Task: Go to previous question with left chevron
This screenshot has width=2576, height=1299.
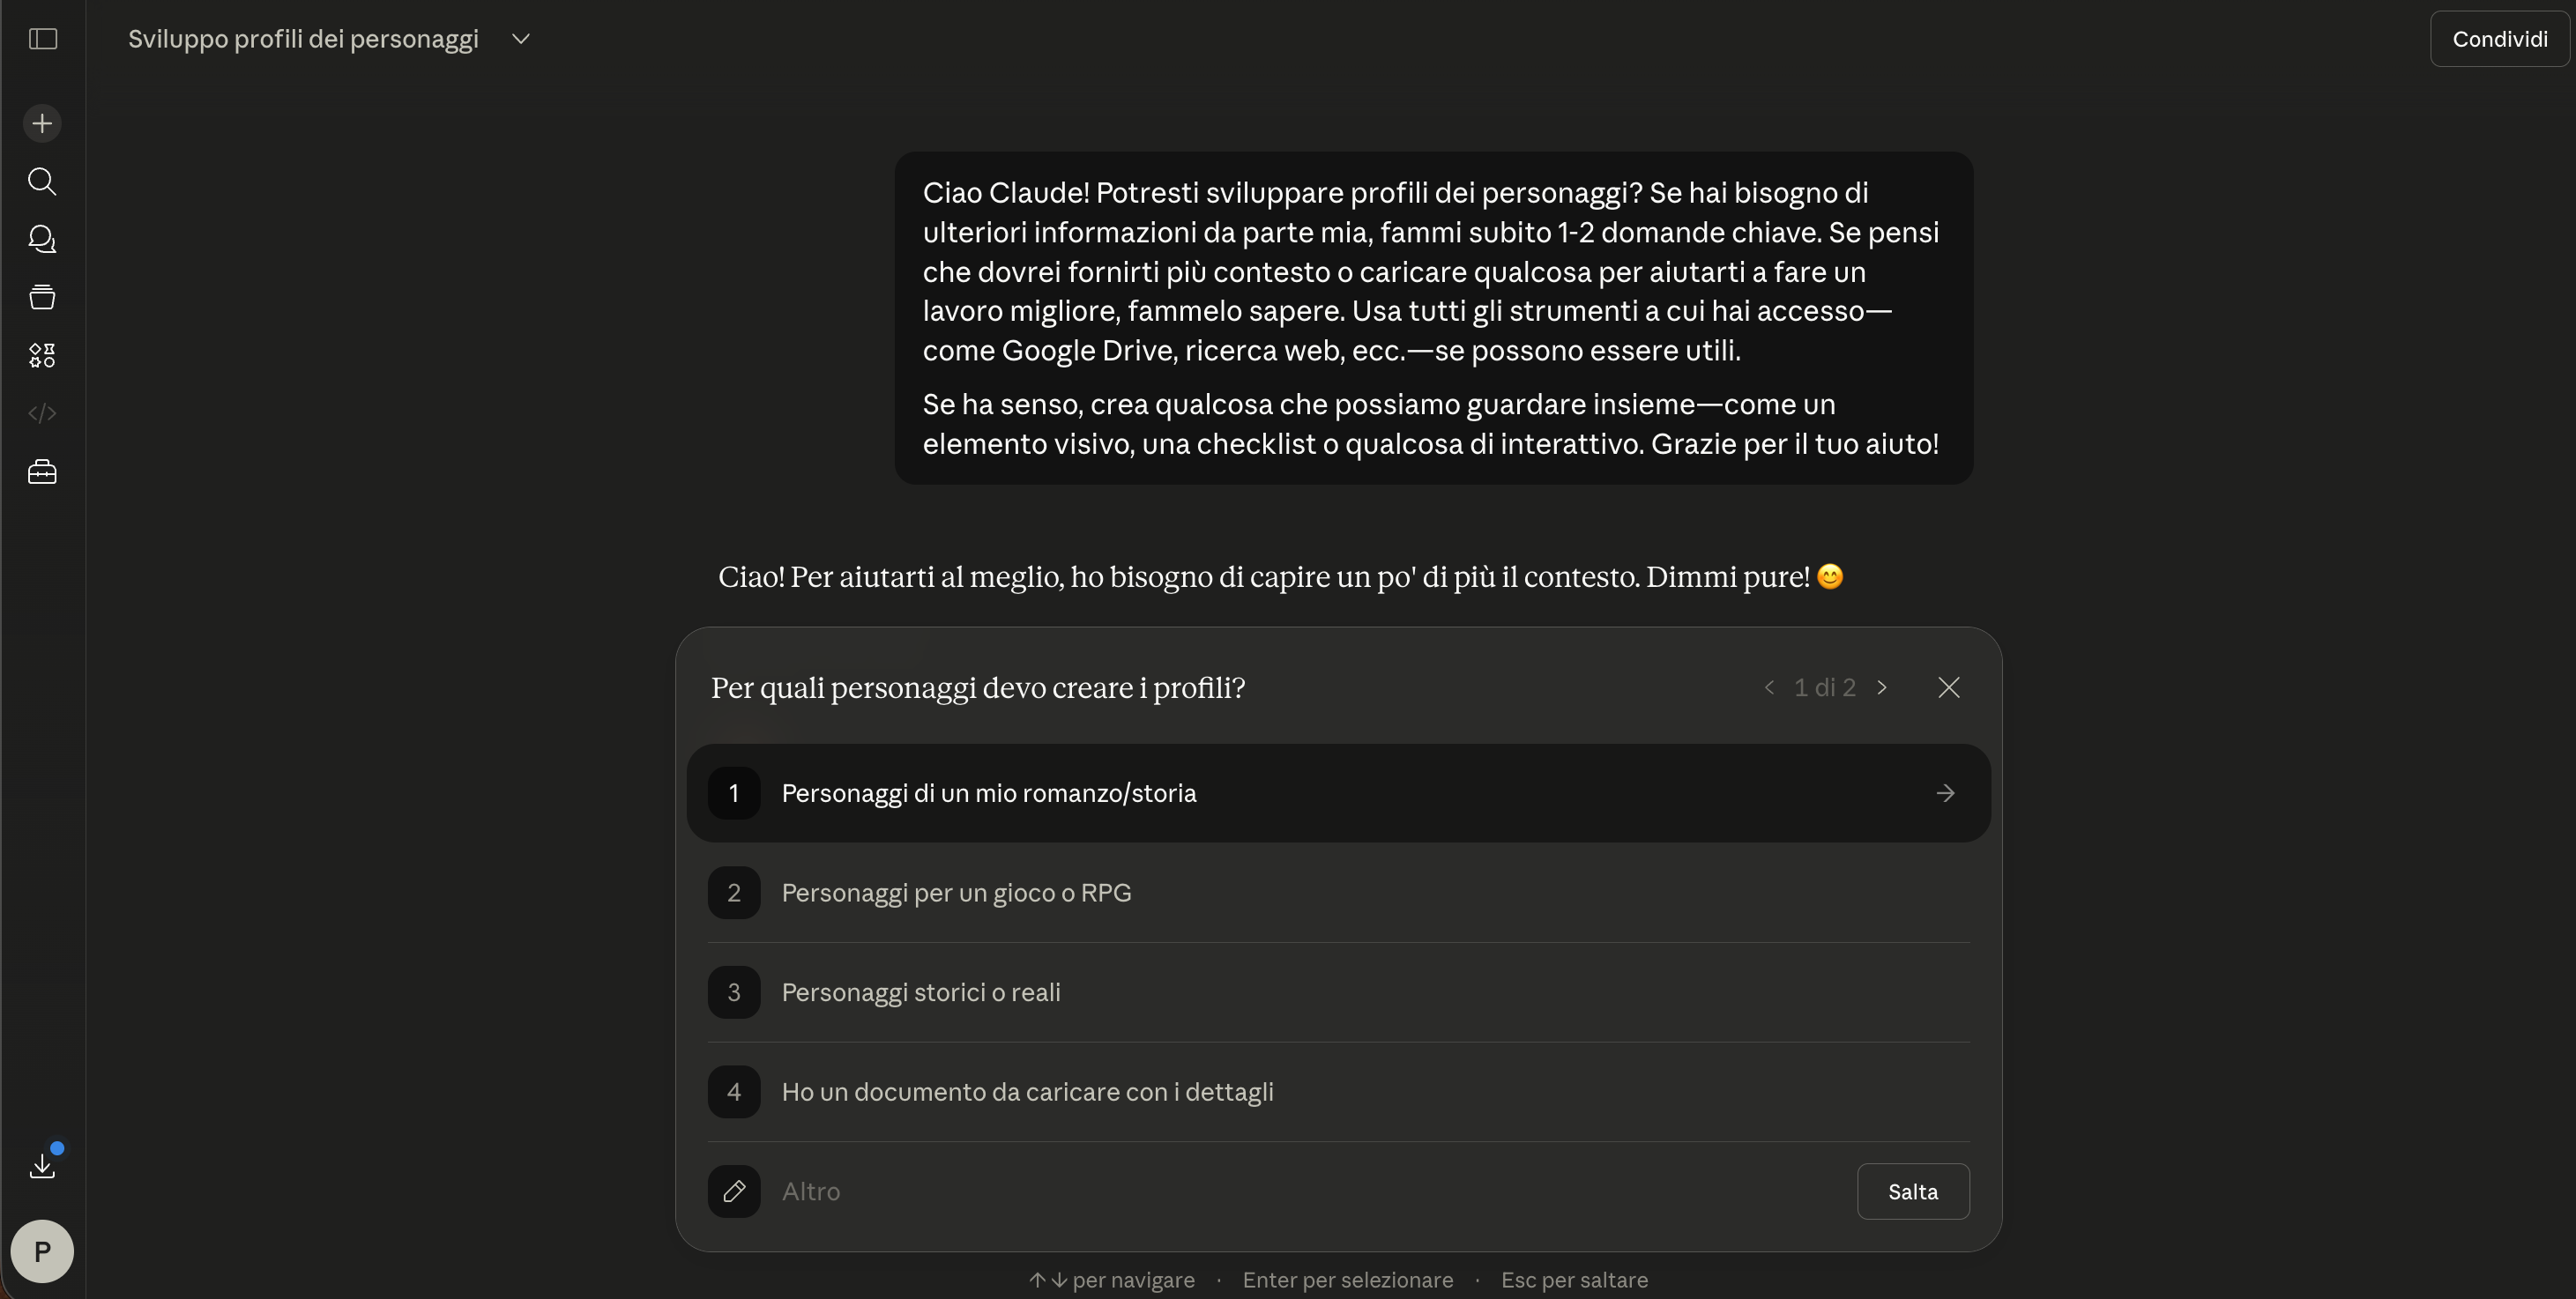Action: (1769, 688)
